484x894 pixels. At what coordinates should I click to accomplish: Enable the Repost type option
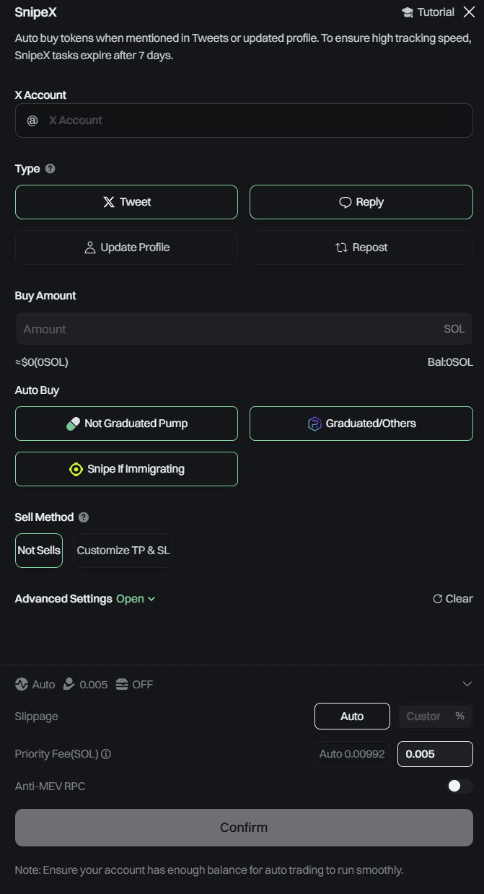(x=361, y=247)
